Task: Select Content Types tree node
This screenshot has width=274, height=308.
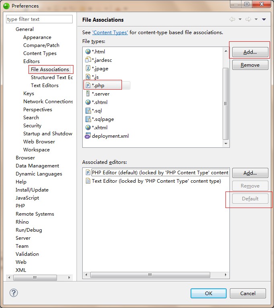Action: 40,53
